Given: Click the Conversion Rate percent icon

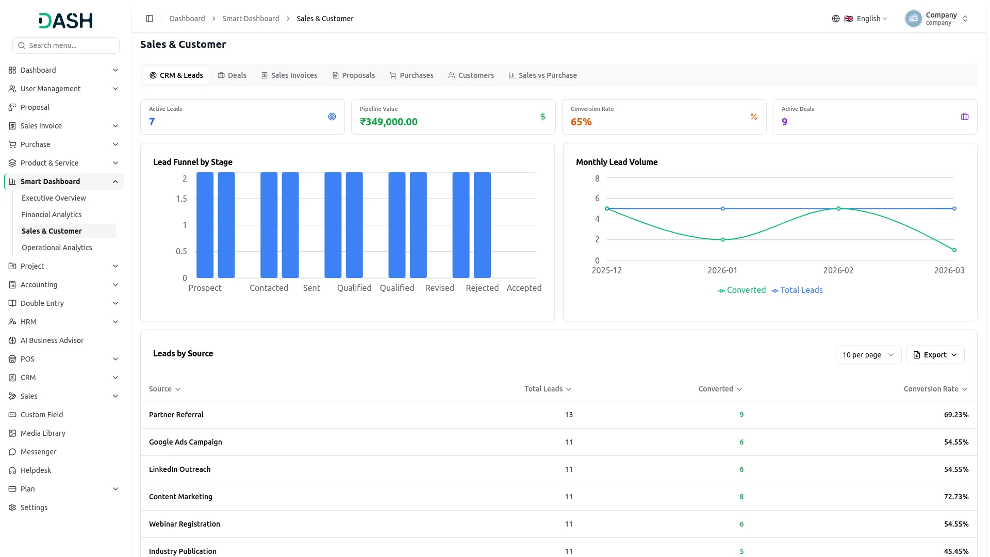Looking at the screenshot, I should pyautogui.click(x=754, y=117).
